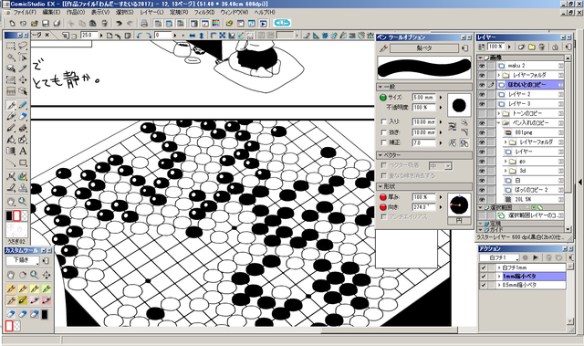Open the ファイル(F) menu

(25, 12)
